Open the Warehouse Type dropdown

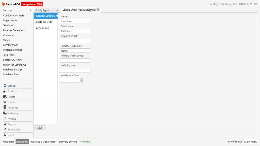pyautogui.click(x=82, y=80)
